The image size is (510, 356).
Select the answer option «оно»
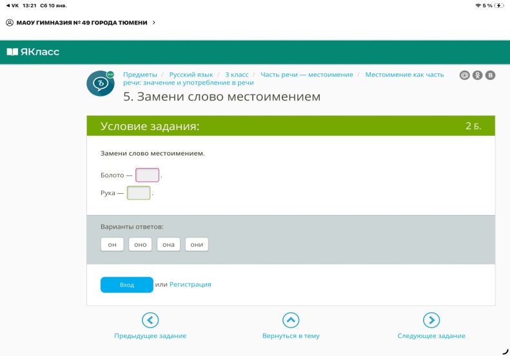pyautogui.click(x=140, y=245)
